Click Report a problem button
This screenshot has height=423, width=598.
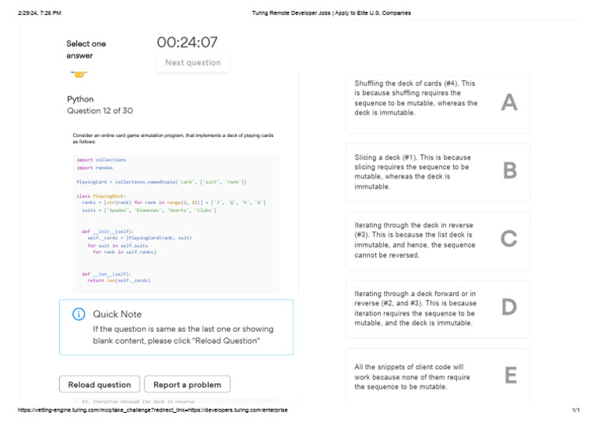point(187,385)
